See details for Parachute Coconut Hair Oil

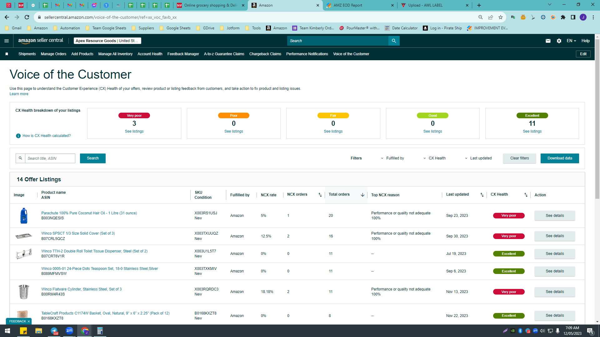click(555, 216)
